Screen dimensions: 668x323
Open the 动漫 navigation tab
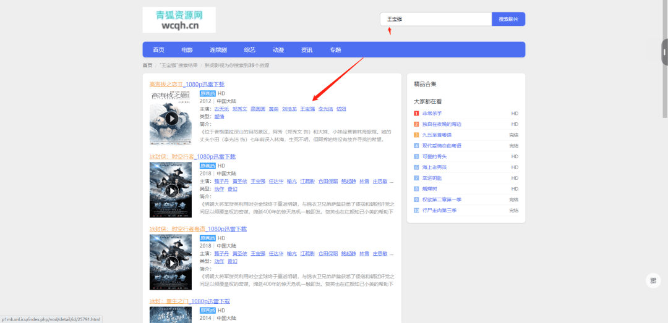click(278, 50)
